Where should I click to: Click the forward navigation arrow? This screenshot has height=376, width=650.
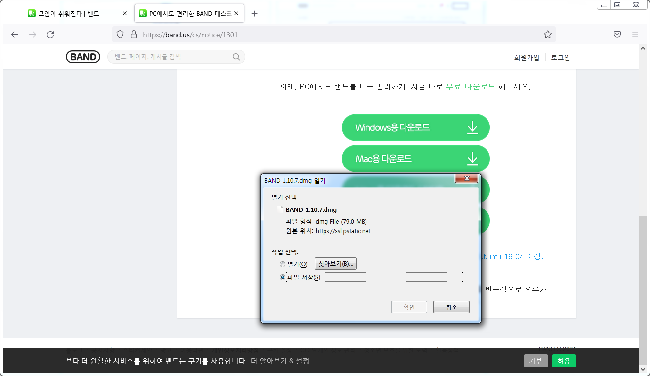pos(33,34)
